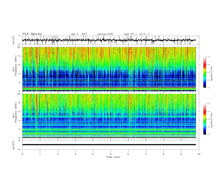
Task: Select the date label "Apr.9 , 2017"
Action: coord(79,34)
